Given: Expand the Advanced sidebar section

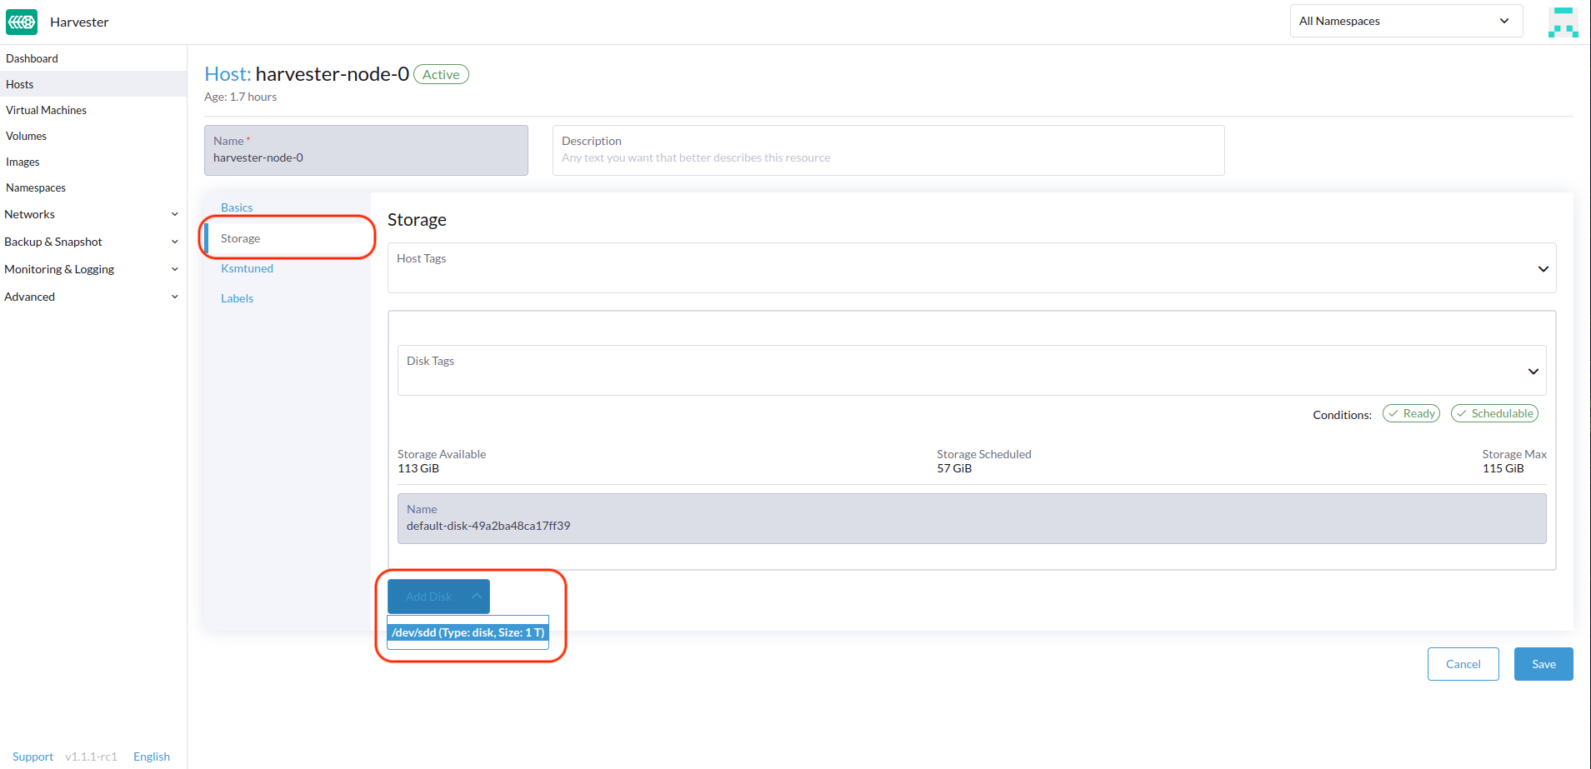Looking at the screenshot, I should [92, 297].
